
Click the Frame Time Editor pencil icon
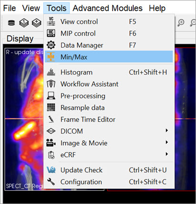pos(51,119)
